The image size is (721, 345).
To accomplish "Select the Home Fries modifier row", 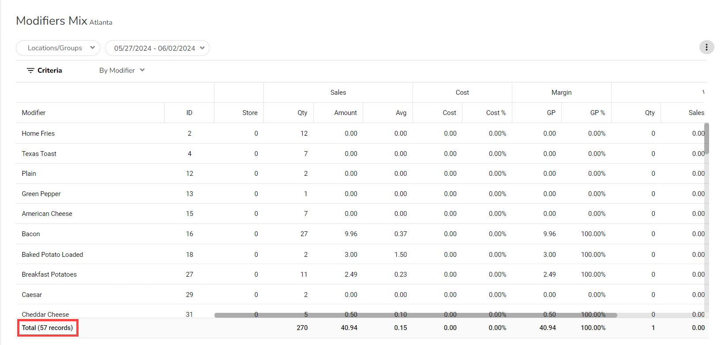I will click(x=38, y=134).
